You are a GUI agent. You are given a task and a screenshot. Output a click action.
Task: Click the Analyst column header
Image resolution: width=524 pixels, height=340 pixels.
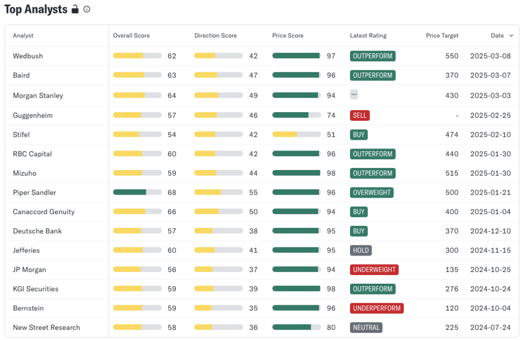click(x=23, y=35)
